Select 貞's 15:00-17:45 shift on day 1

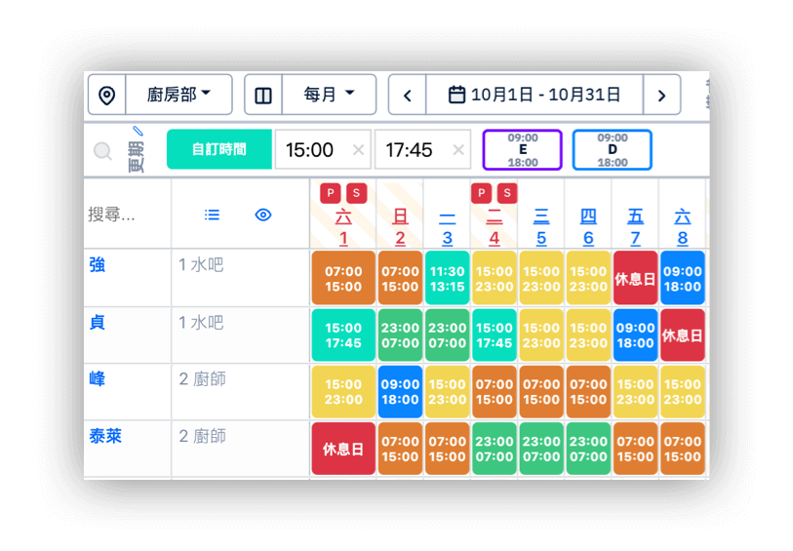[343, 335]
